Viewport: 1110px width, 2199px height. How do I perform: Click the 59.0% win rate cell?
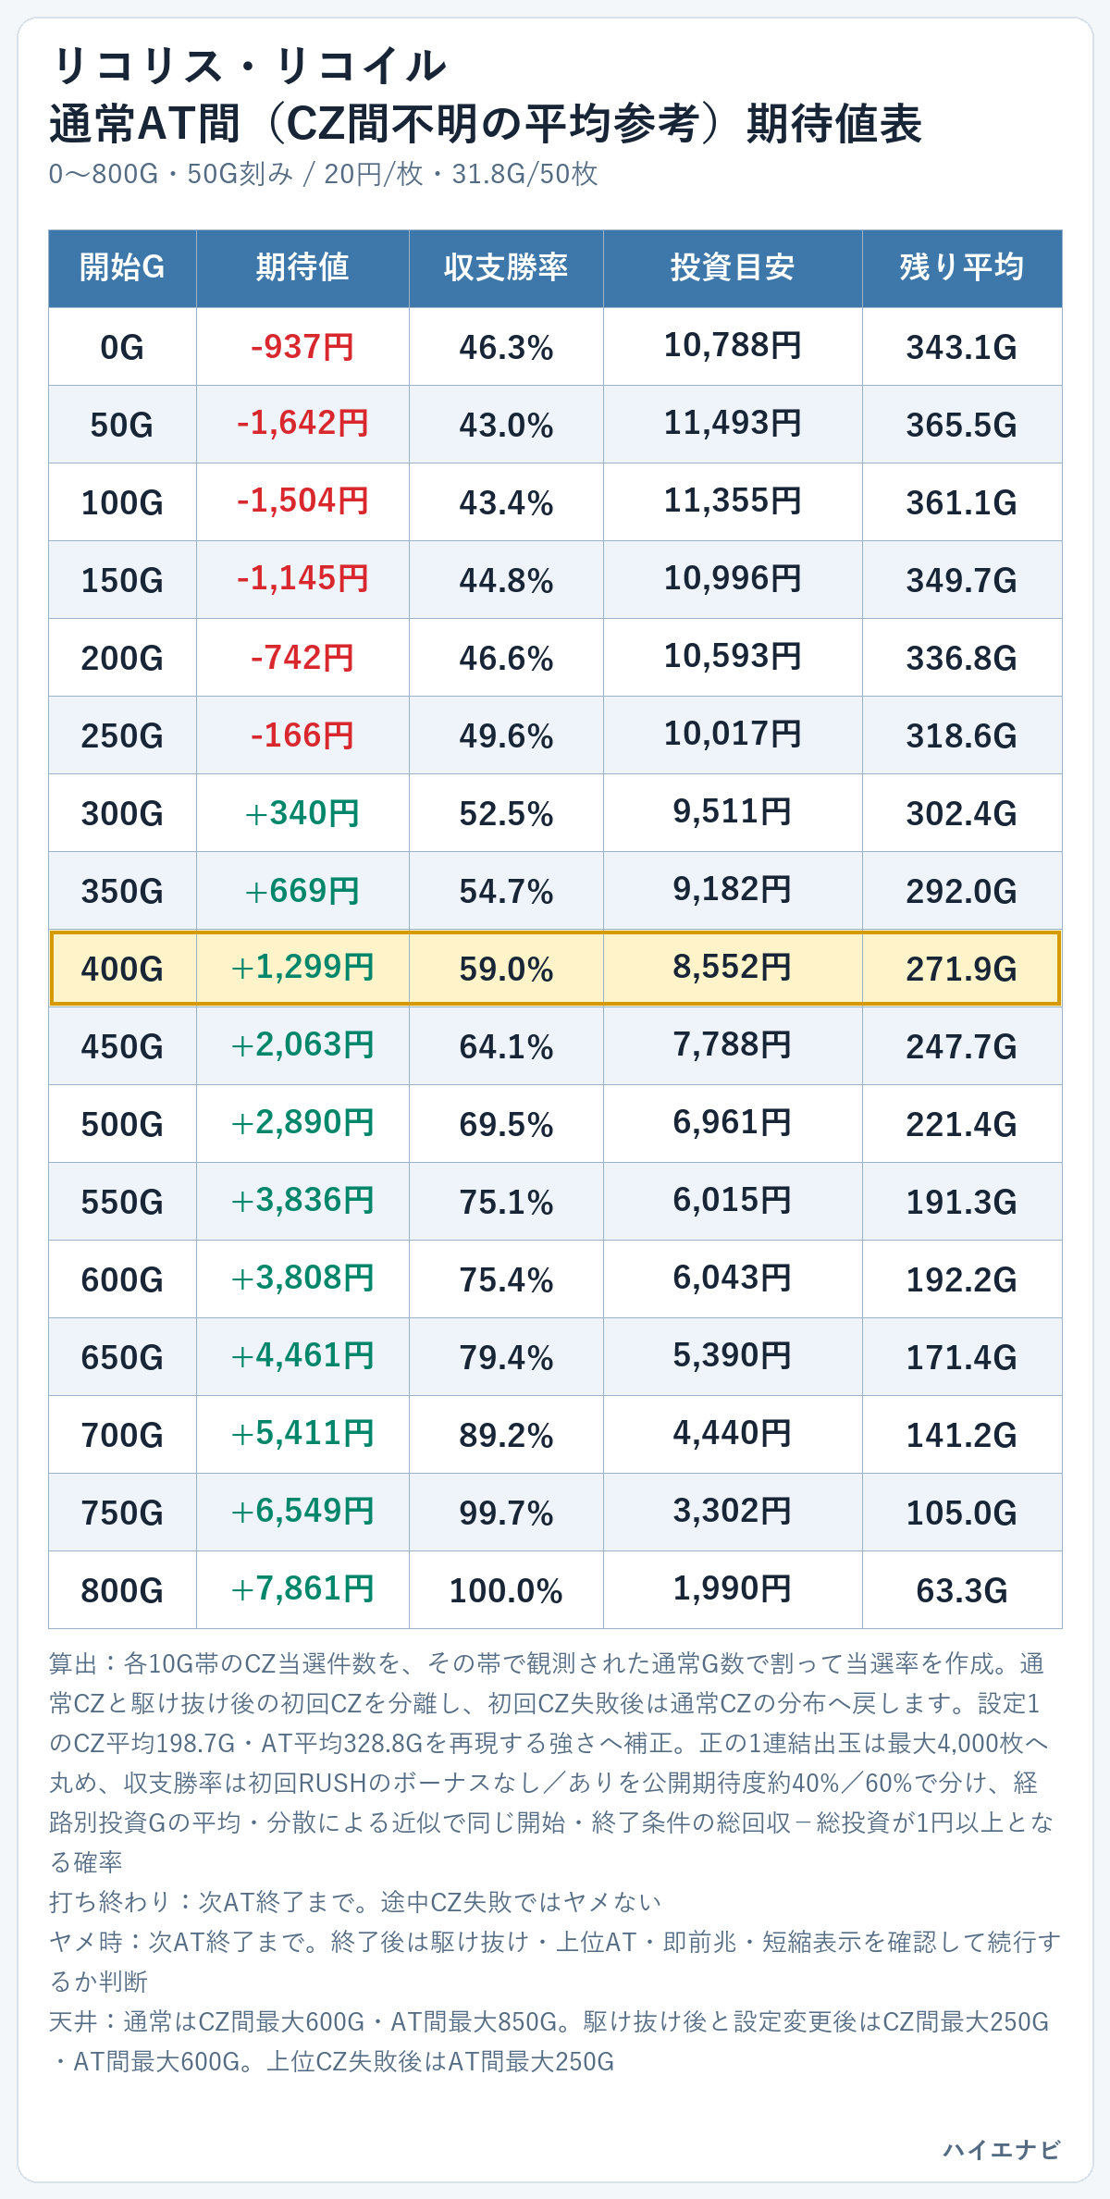click(506, 969)
